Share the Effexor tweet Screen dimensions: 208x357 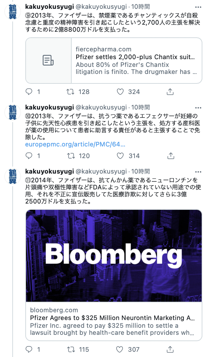[171, 156]
